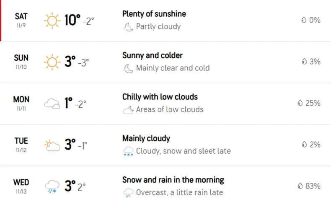This screenshot has height=207, width=331.
Task: Click Tuesday's 2% precipitation chance
Action: [x=315, y=145]
